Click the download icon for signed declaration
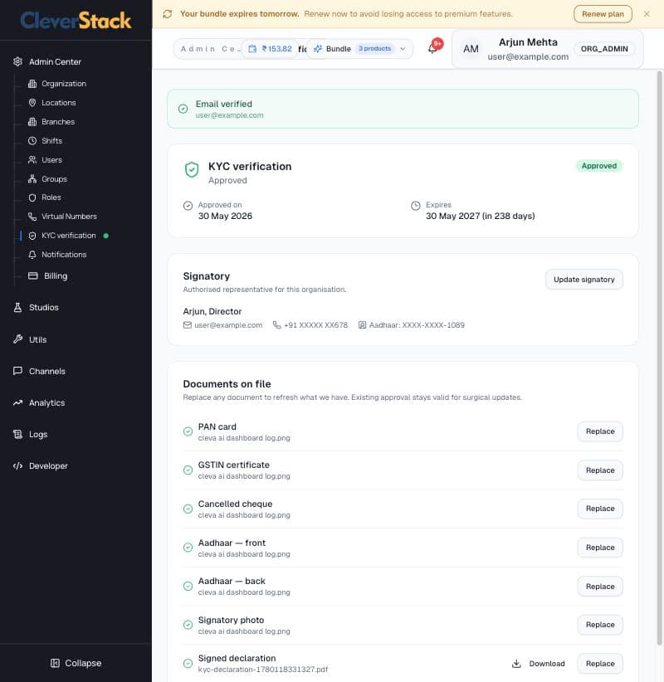Screen dimensions: 664x682 [x=516, y=663]
